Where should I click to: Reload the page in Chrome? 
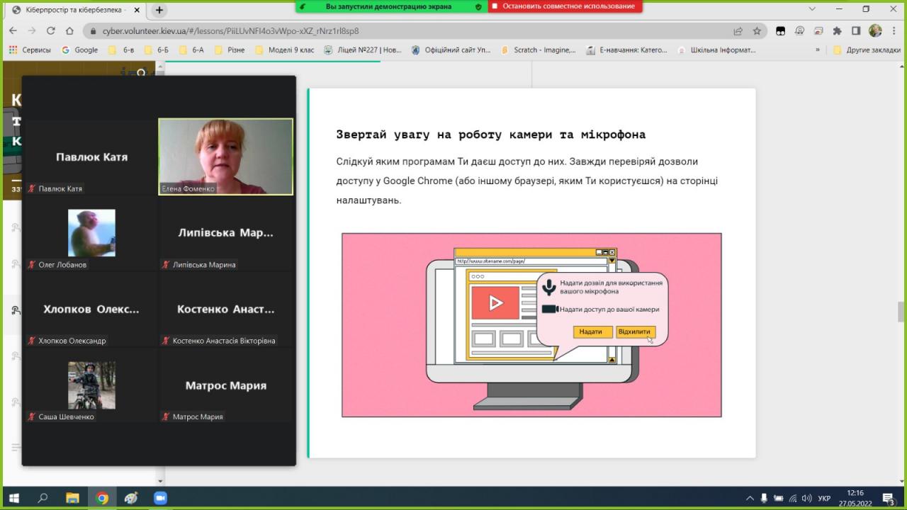[x=50, y=31]
